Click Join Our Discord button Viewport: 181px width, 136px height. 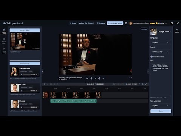86,23
